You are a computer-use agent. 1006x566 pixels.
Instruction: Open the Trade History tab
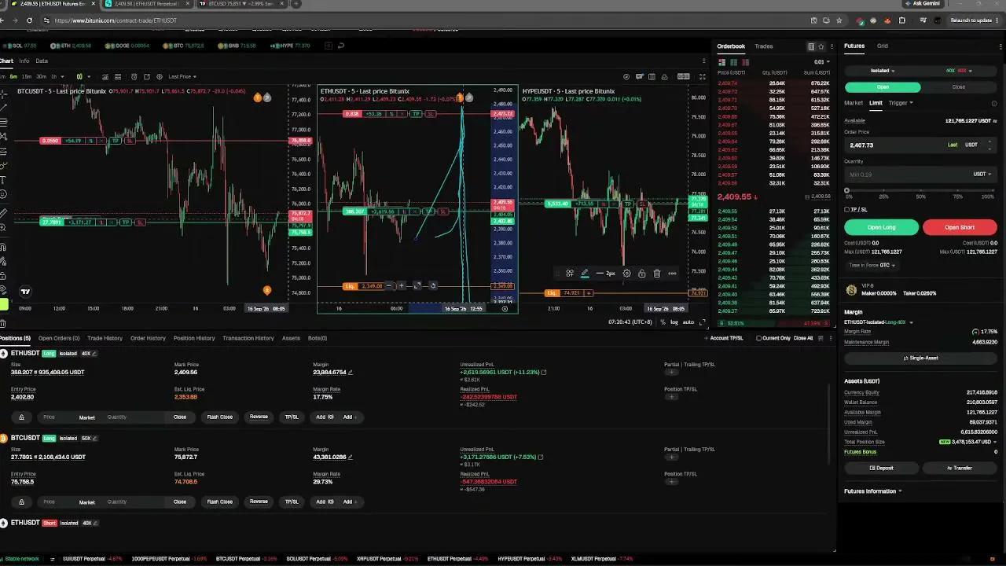click(105, 338)
